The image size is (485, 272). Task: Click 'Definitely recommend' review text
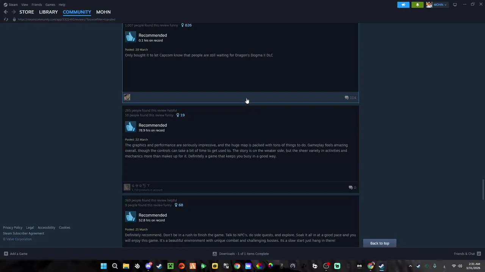[240, 238]
